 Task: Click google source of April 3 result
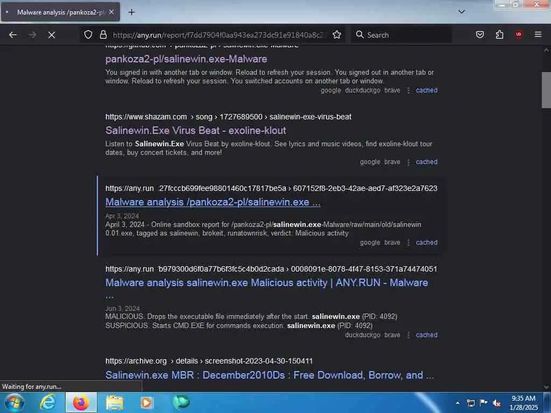pos(370,243)
